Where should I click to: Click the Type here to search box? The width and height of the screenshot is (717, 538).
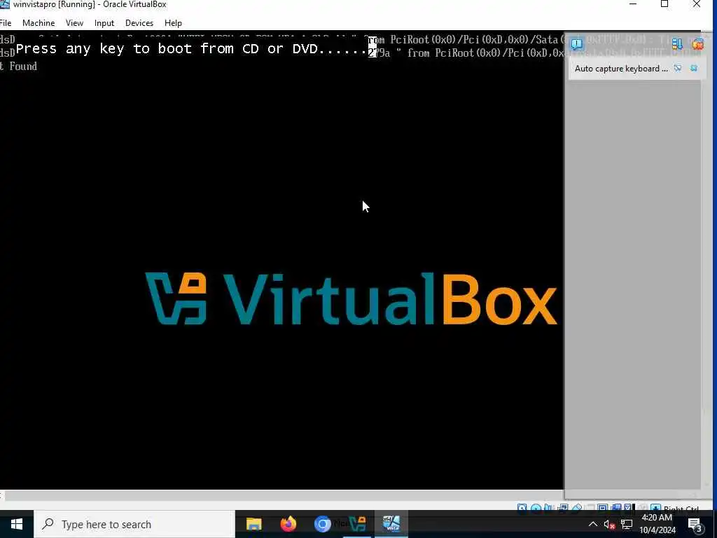tap(134, 524)
